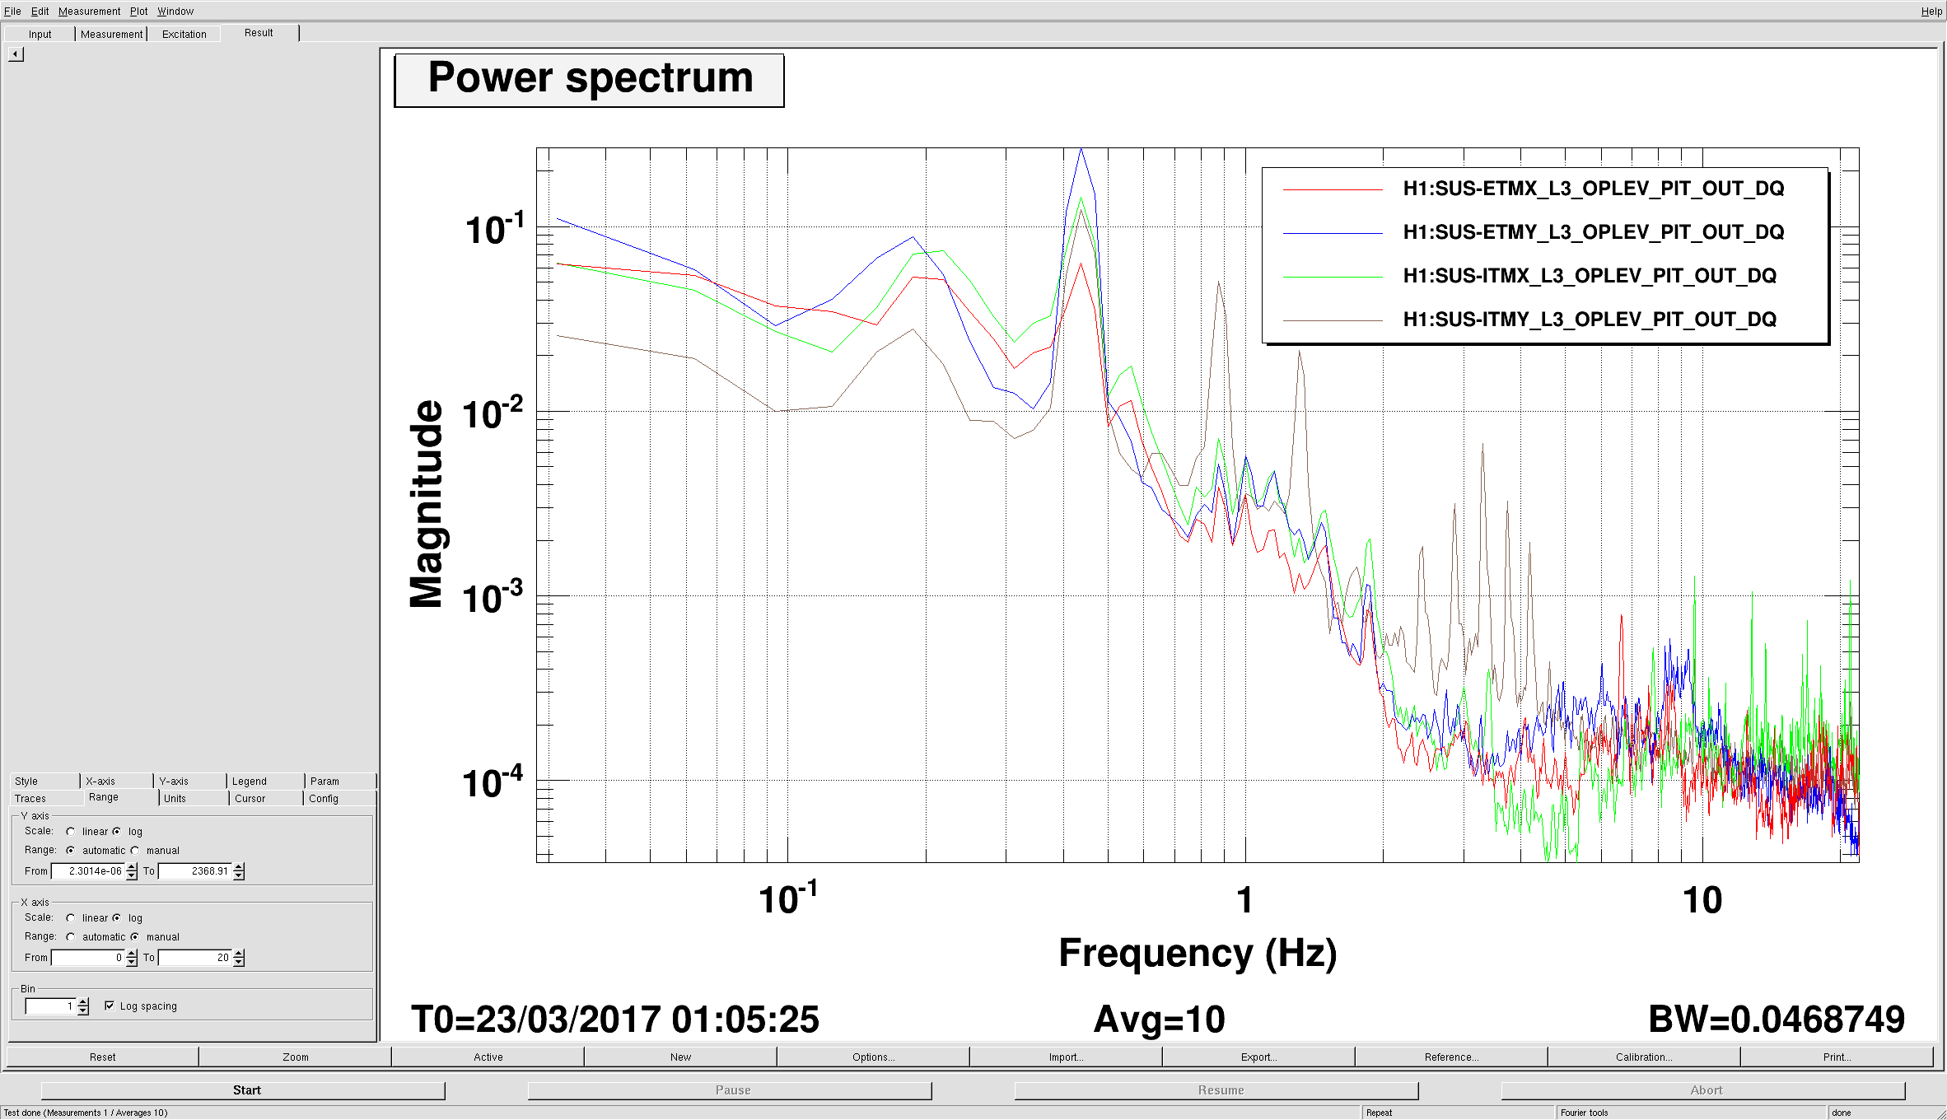Open the Plot menu

click(138, 11)
